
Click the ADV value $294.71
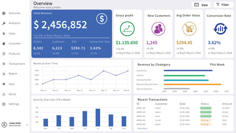(x=78, y=48)
